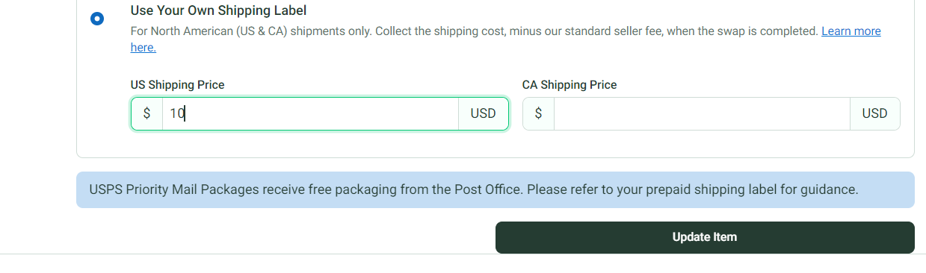Click the US Shipping Price label
926x273 pixels.
(x=177, y=85)
